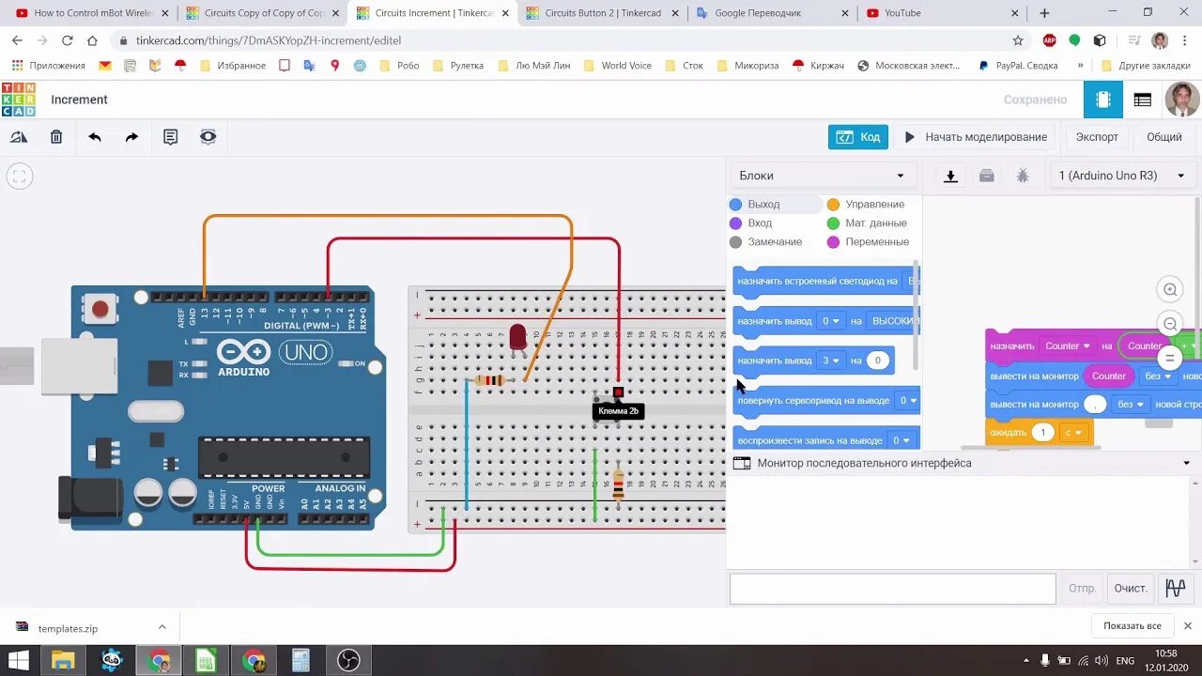The width and height of the screenshot is (1202, 676).
Task: Click the project name Increment
Action: tap(79, 100)
